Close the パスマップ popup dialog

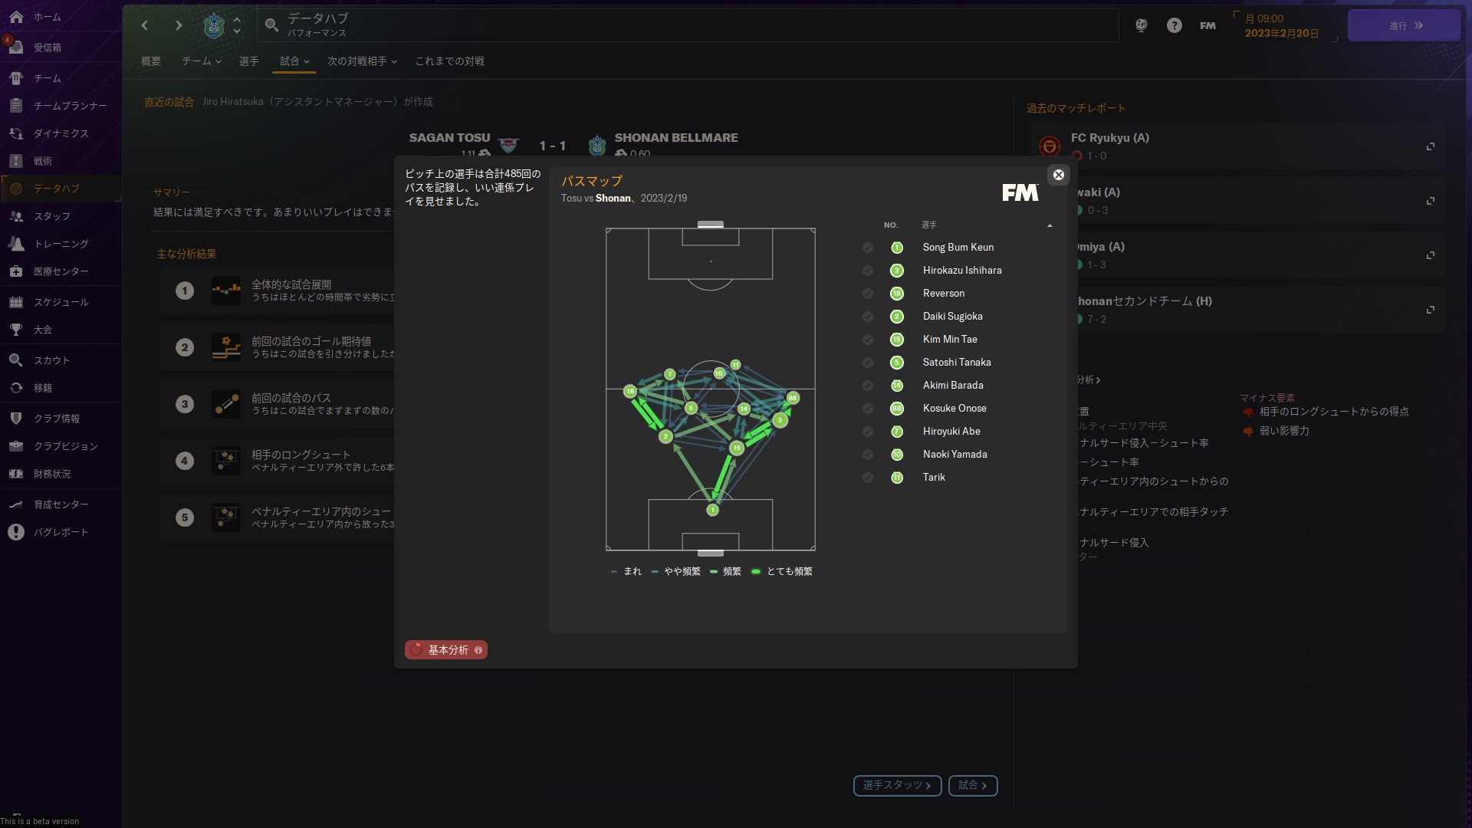(x=1058, y=175)
